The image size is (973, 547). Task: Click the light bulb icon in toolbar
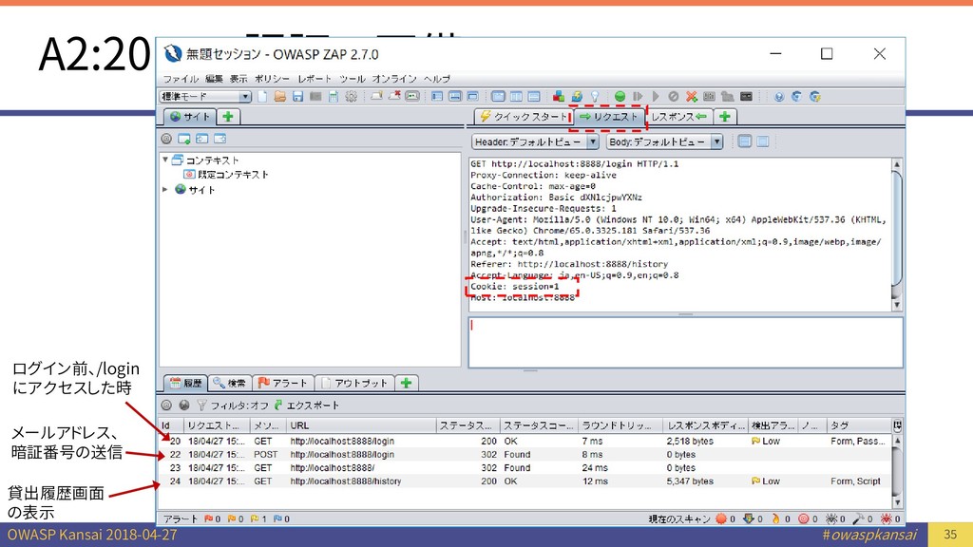(x=594, y=96)
